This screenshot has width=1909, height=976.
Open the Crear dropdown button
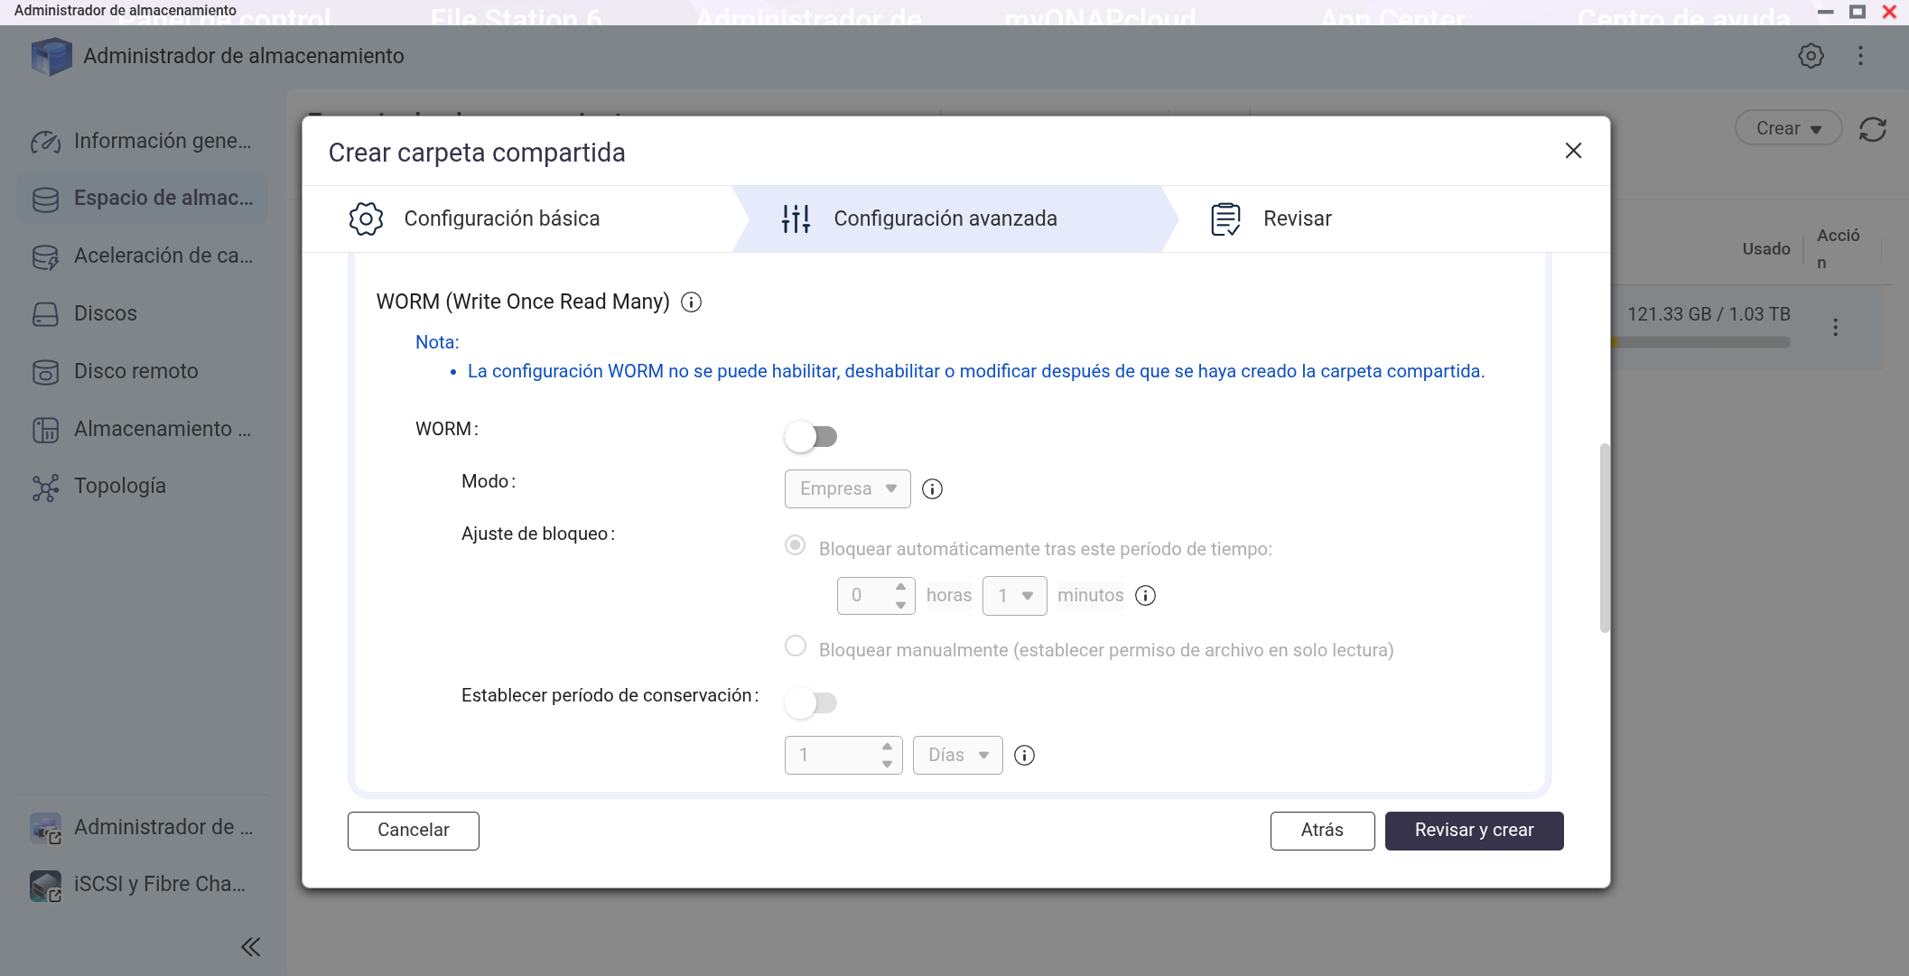pyautogui.click(x=1787, y=129)
